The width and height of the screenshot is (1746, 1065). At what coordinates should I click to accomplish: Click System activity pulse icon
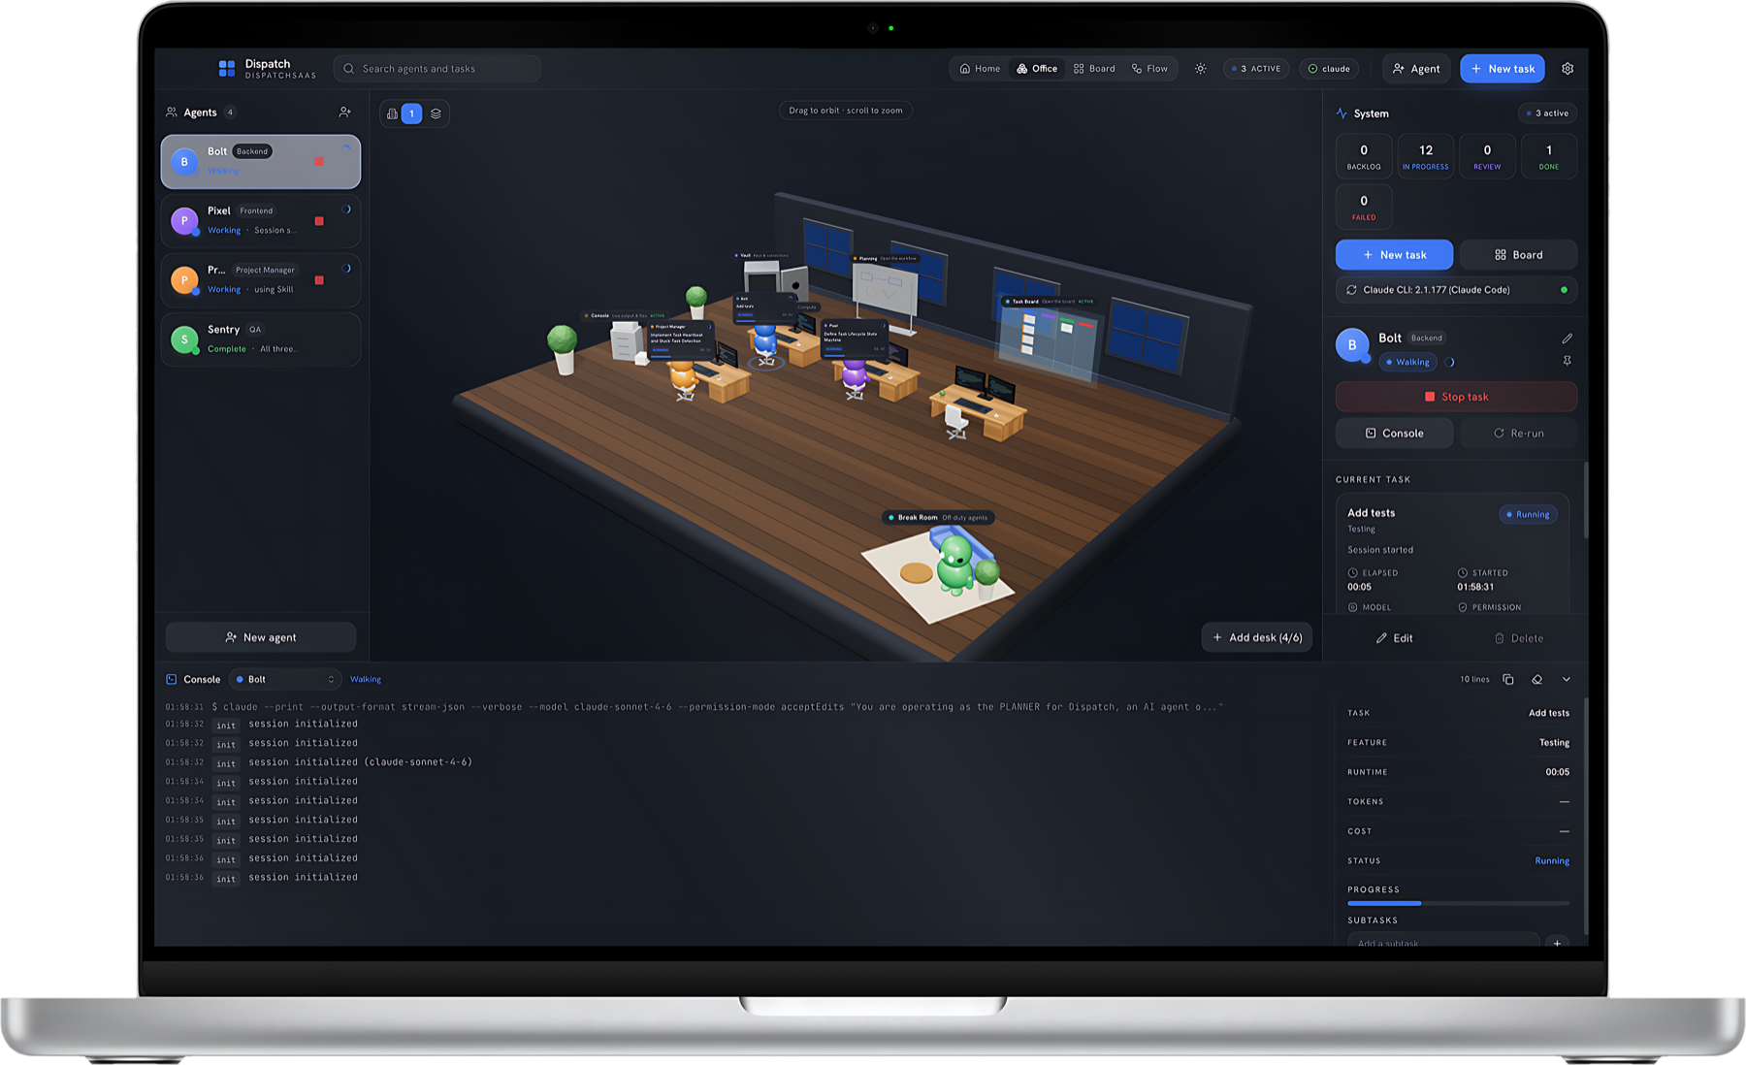[x=1342, y=113]
